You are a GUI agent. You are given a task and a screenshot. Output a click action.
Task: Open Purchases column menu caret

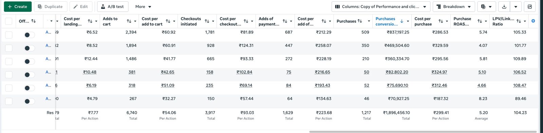point(369,21)
